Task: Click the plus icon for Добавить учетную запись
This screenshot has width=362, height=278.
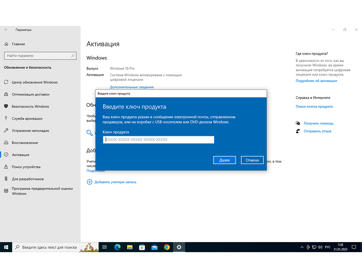Action: (x=89, y=182)
